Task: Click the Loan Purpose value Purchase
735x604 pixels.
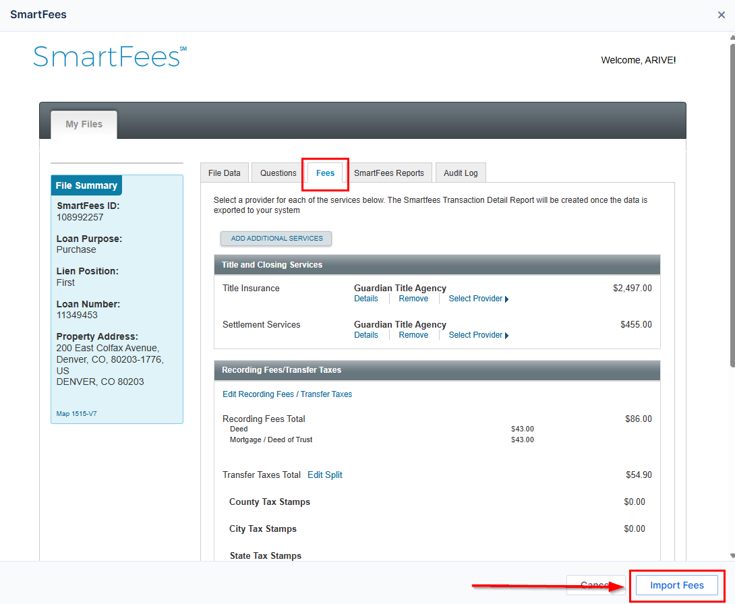Action: click(x=76, y=249)
